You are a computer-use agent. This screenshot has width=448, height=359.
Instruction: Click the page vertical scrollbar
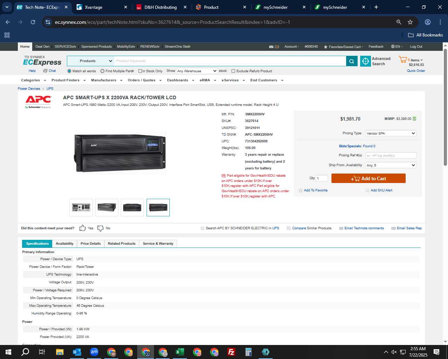445,107
